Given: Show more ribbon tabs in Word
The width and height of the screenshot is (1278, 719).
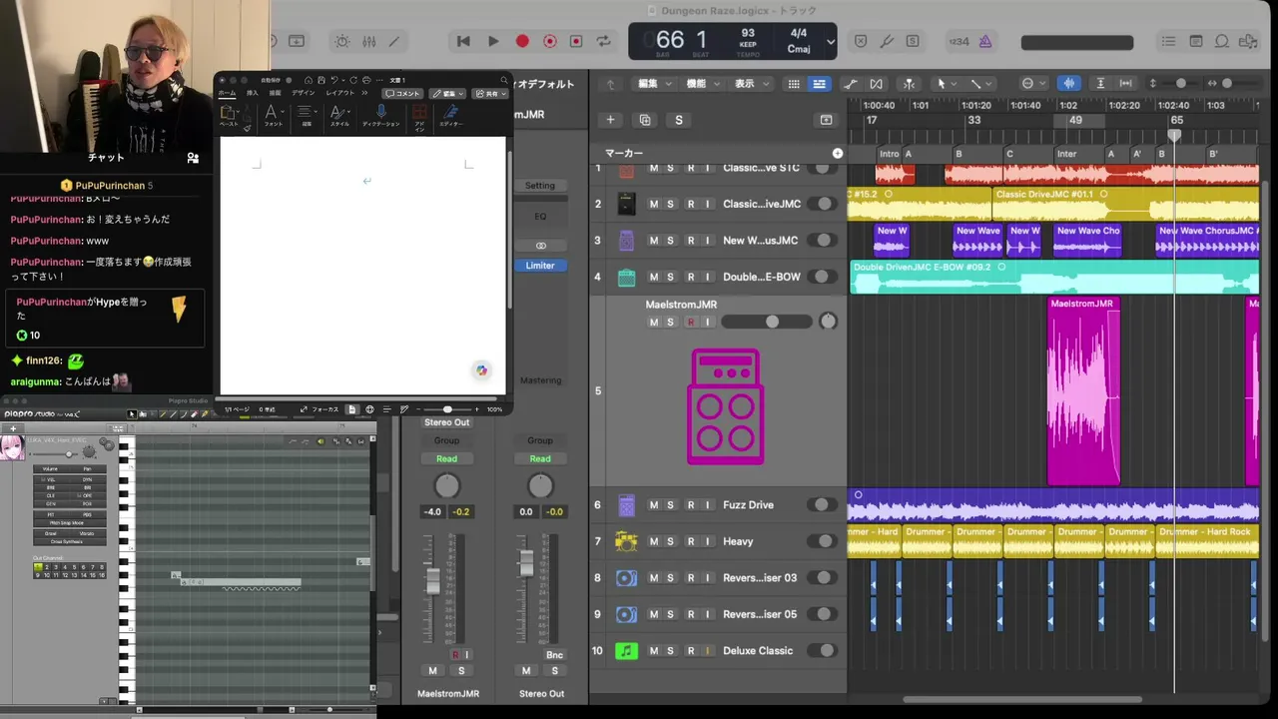Looking at the screenshot, I should click(x=362, y=93).
